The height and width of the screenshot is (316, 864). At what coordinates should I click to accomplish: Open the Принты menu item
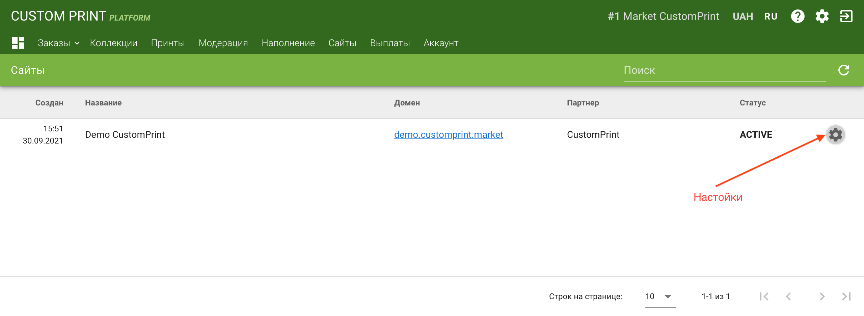point(168,43)
